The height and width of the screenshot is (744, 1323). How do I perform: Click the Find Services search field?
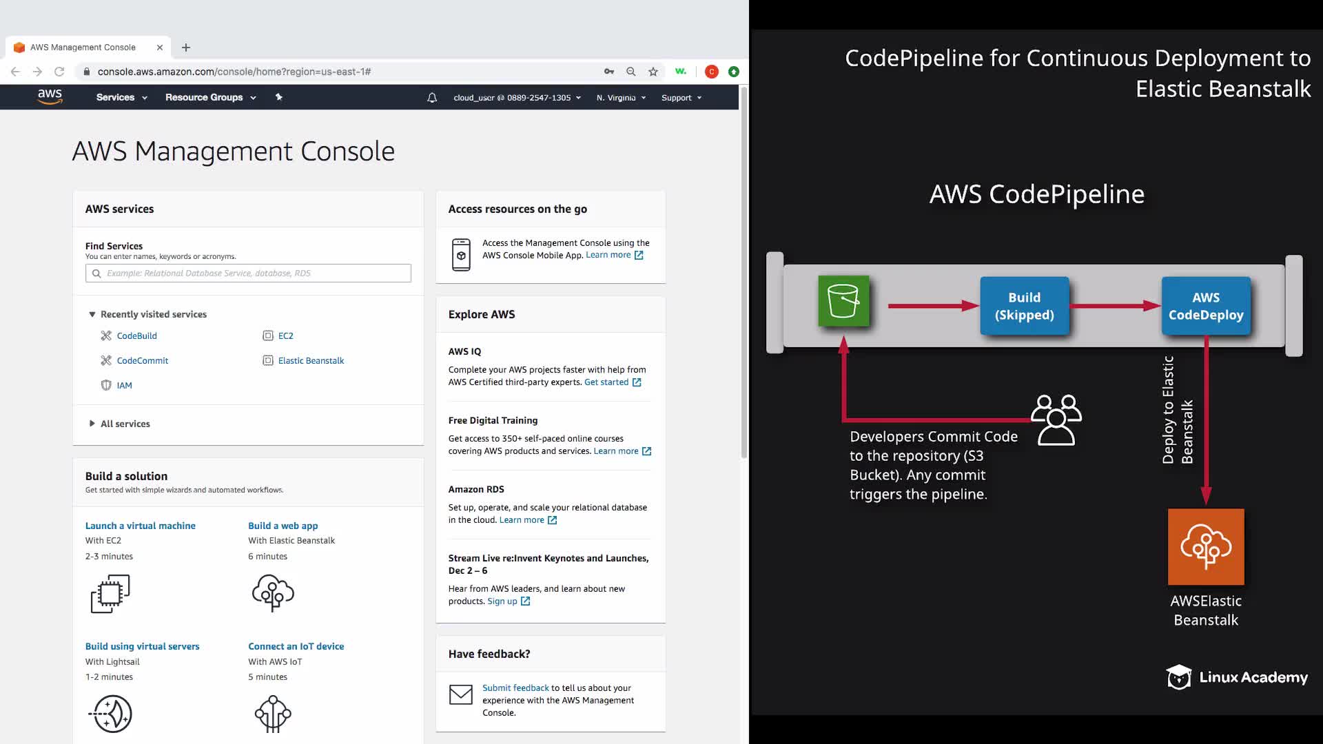[x=255, y=273]
